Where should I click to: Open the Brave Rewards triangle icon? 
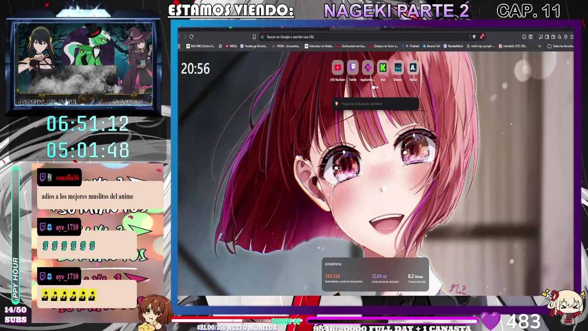481,36
